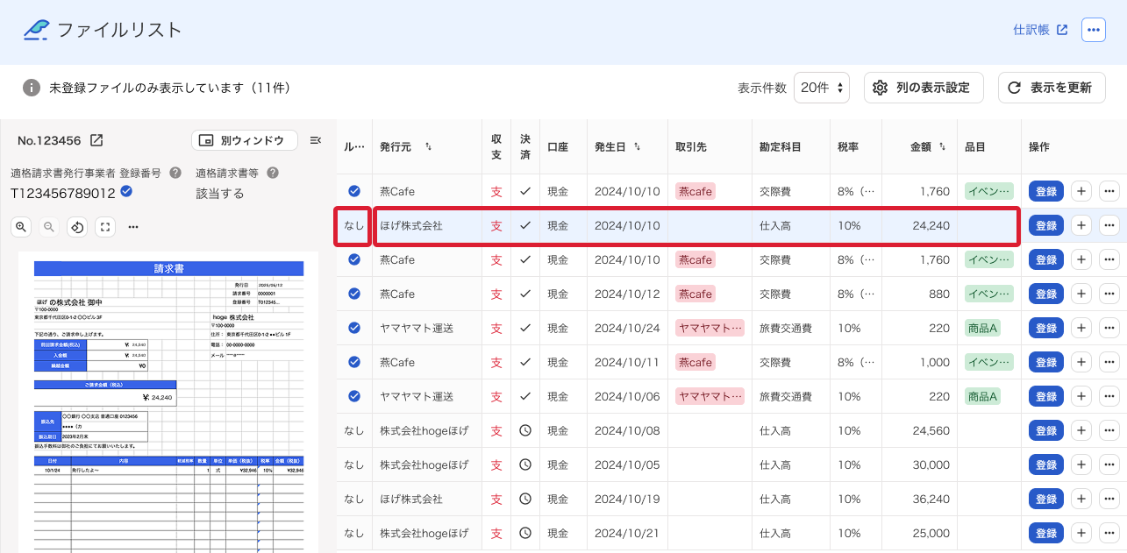1127x553 pixels.
Task: Collapse the preview panel with list icon
Action: click(x=316, y=140)
